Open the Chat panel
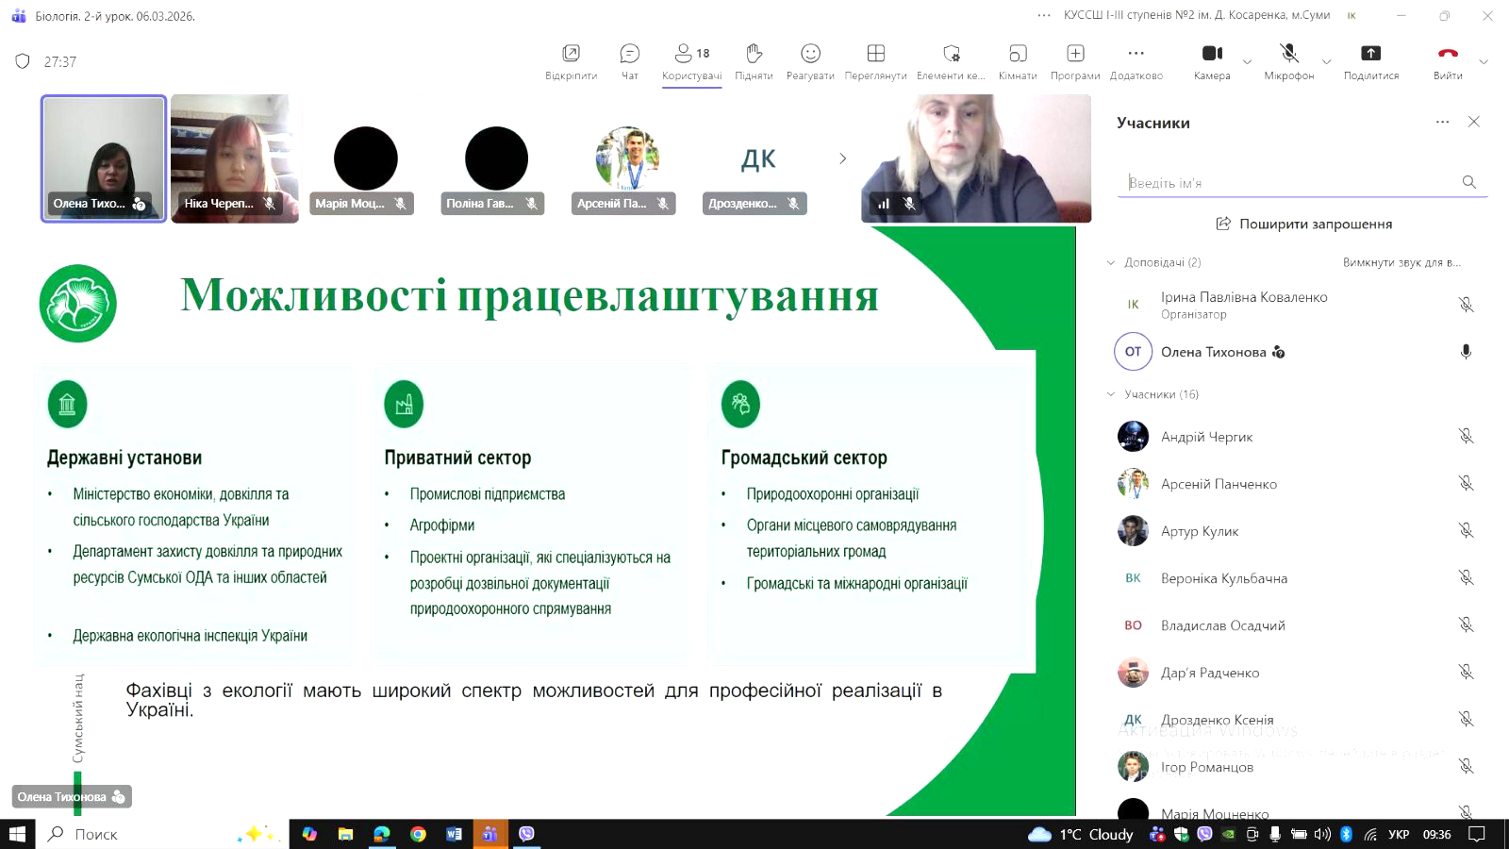 click(629, 60)
